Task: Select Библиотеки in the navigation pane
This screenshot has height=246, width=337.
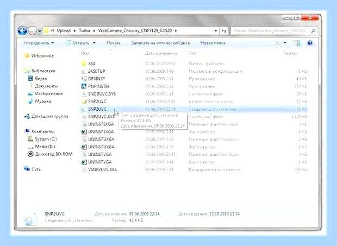Action: 43,71
